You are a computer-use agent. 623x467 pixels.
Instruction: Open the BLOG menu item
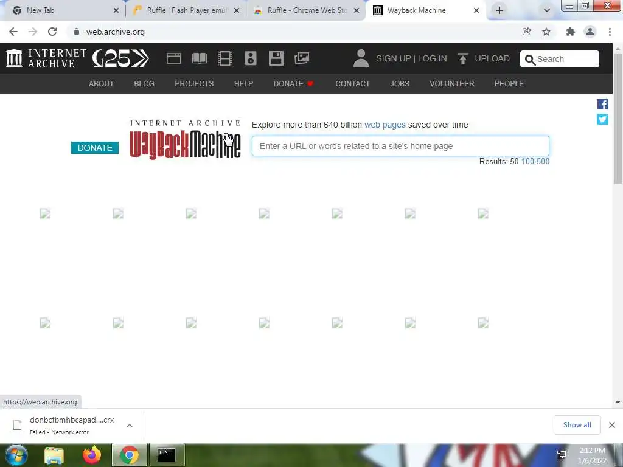pos(144,84)
